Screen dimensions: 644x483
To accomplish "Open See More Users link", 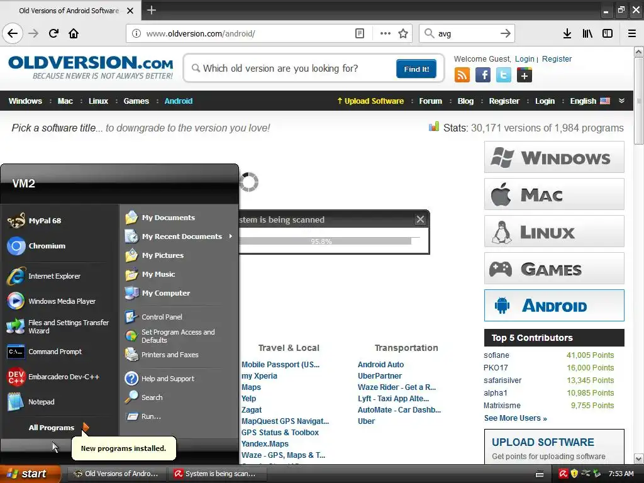I will pyautogui.click(x=516, y=418).
